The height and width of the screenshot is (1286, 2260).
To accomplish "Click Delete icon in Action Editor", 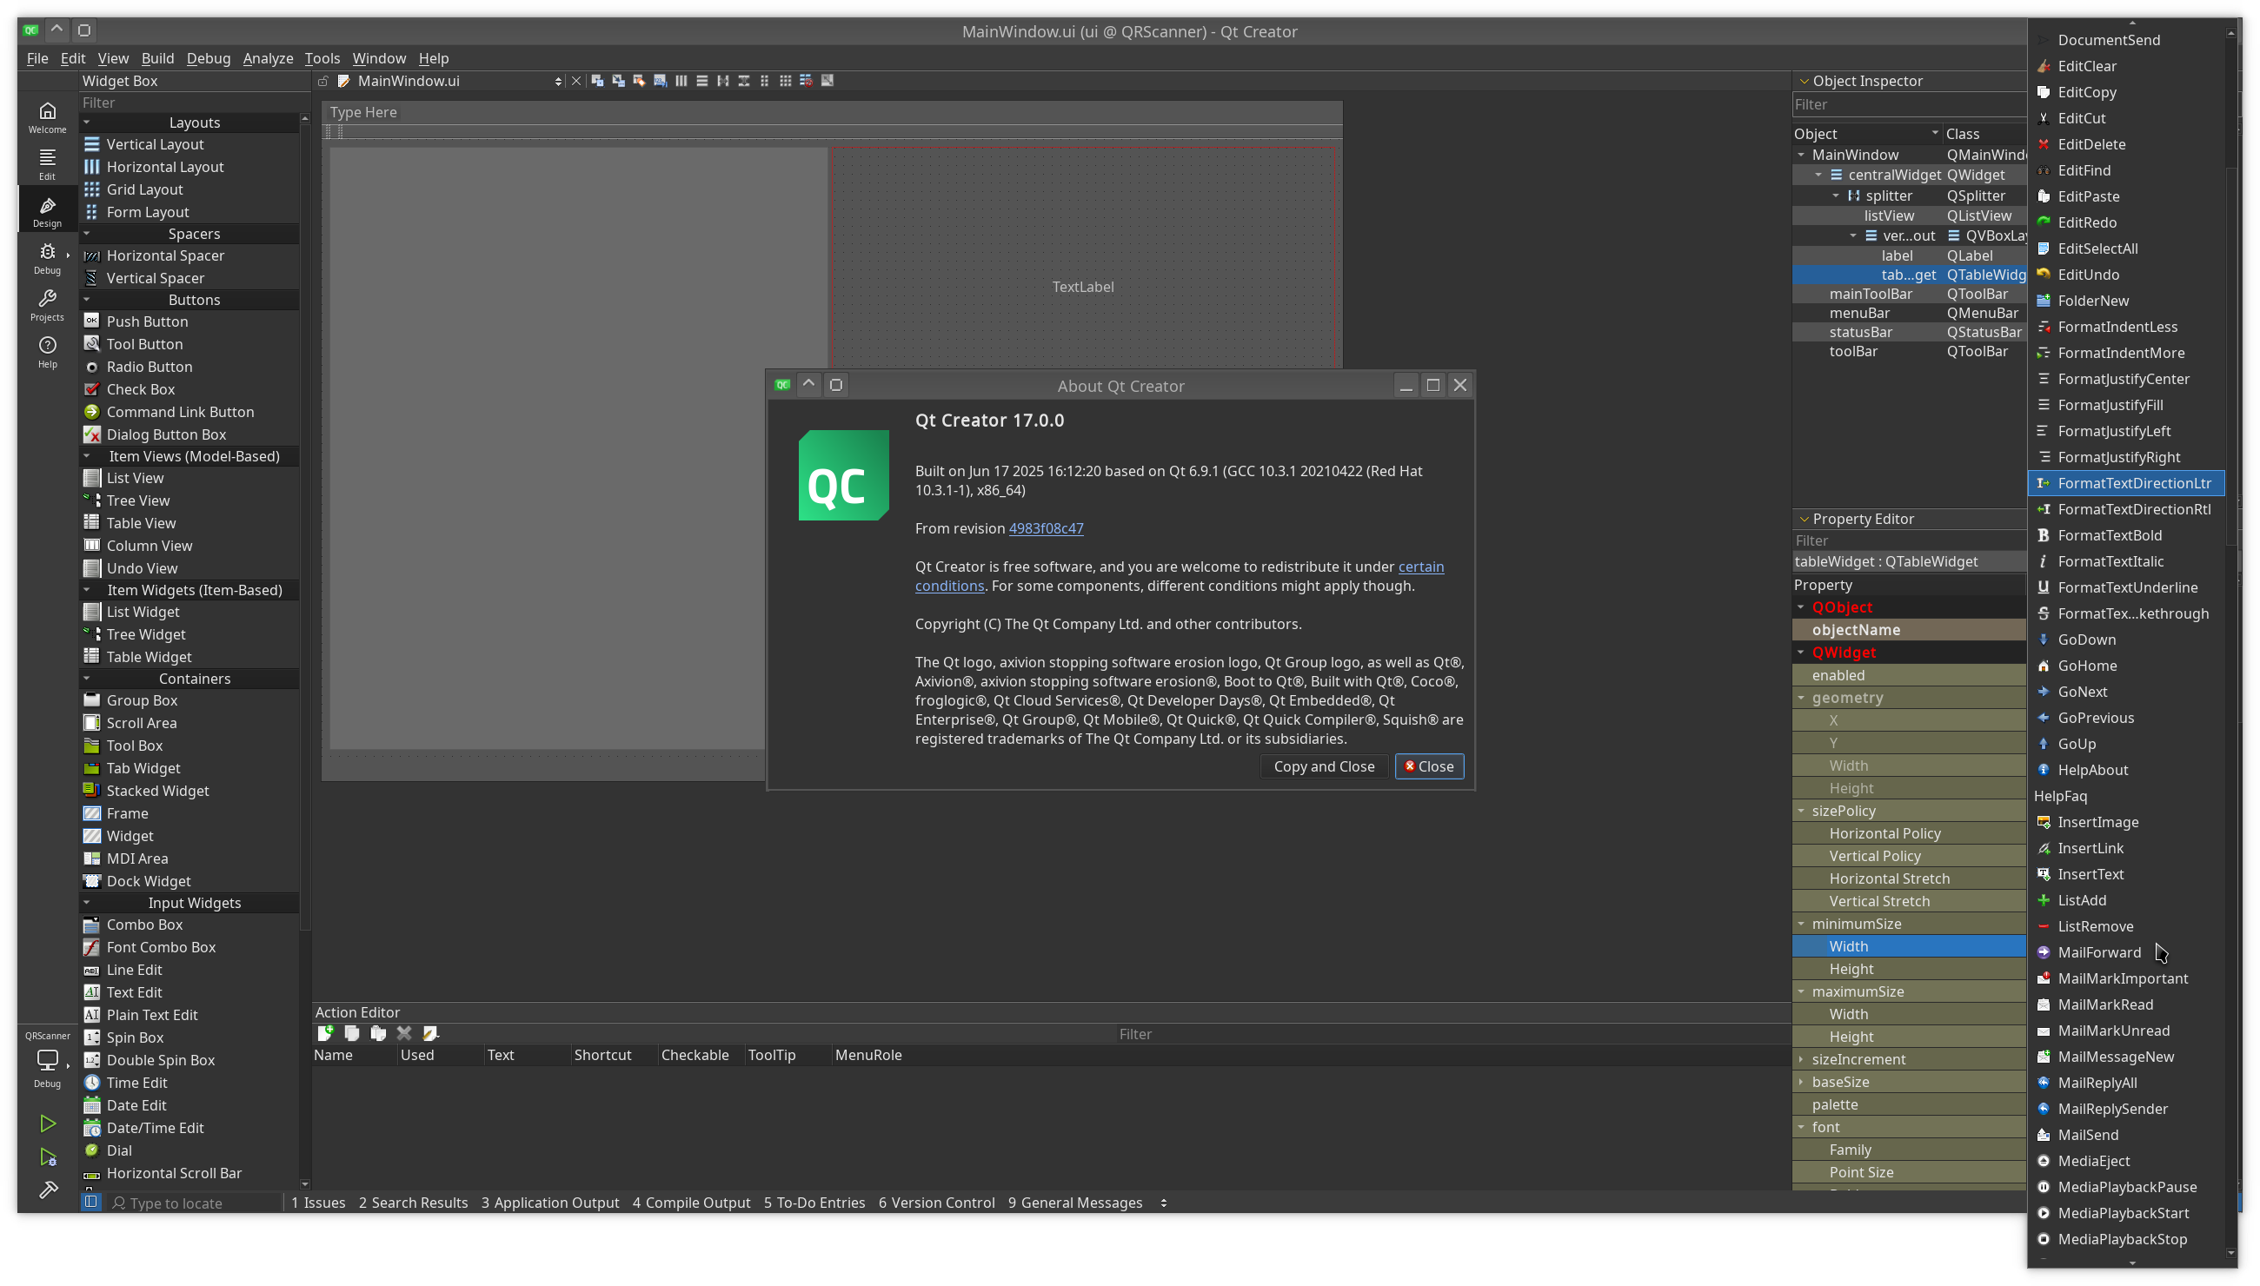I will pos(405,1032).
